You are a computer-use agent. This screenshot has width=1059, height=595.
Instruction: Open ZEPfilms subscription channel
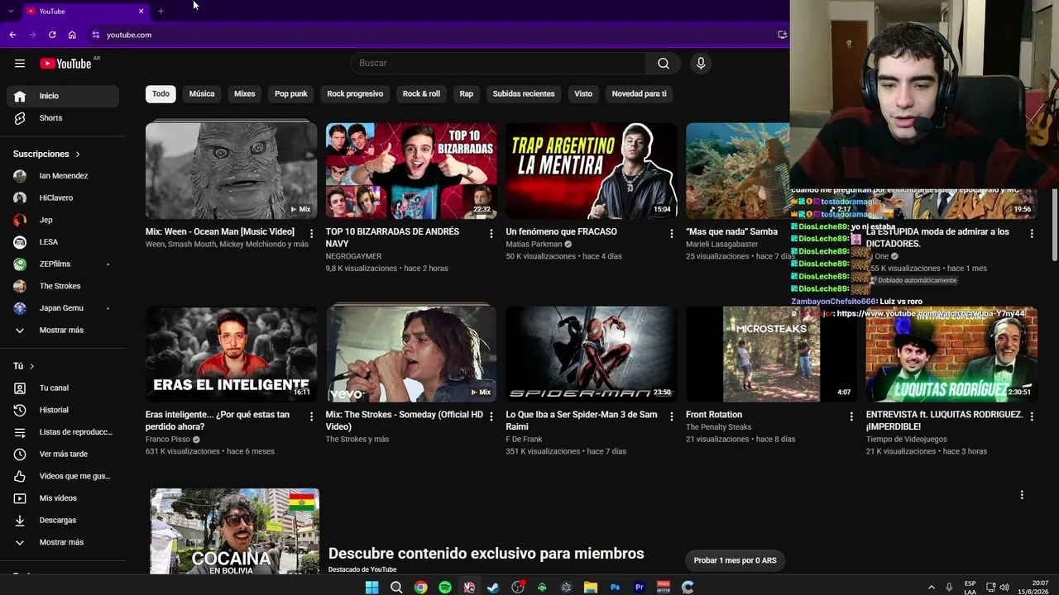point(63,264)
